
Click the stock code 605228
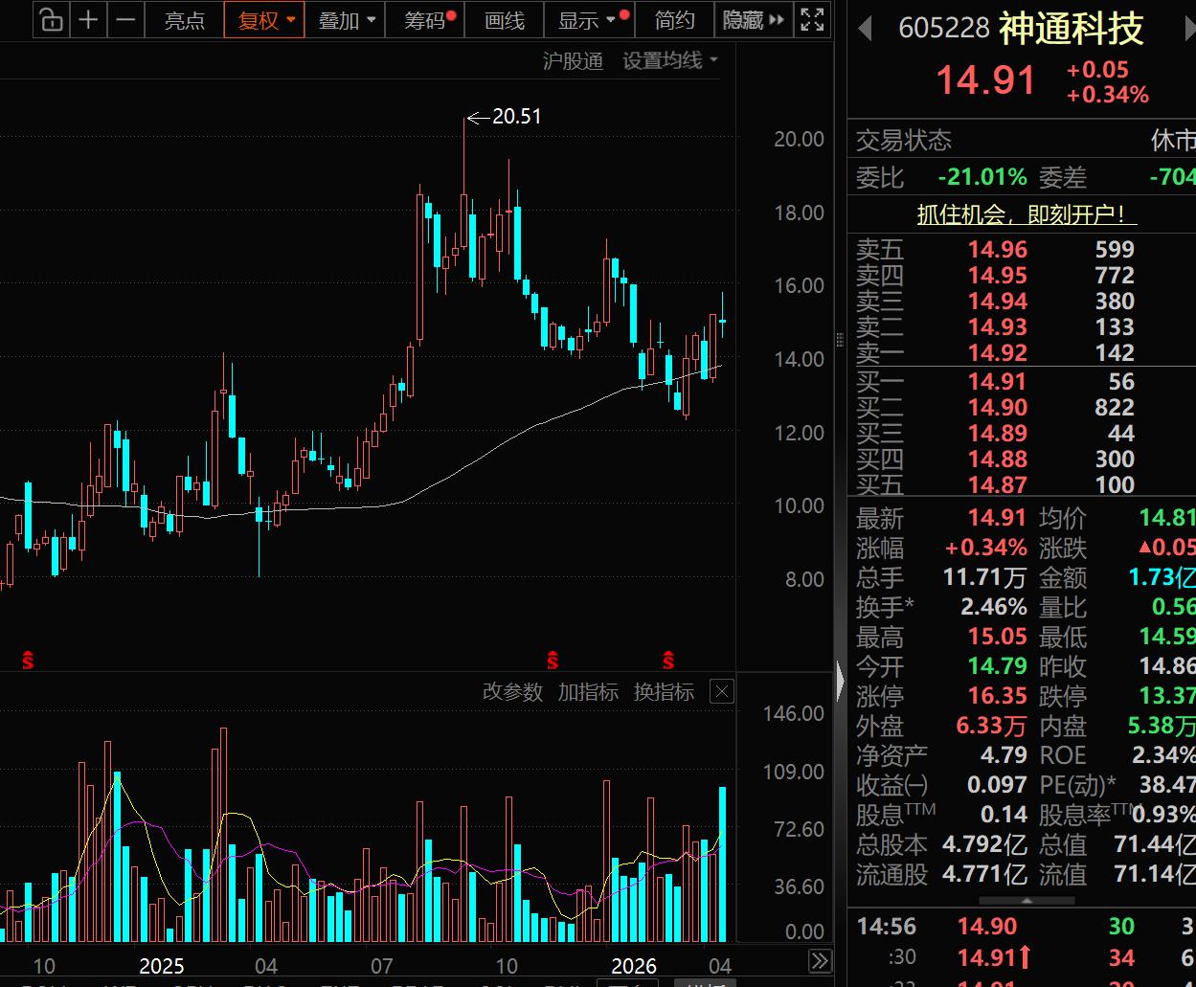(x=943, y=29)
